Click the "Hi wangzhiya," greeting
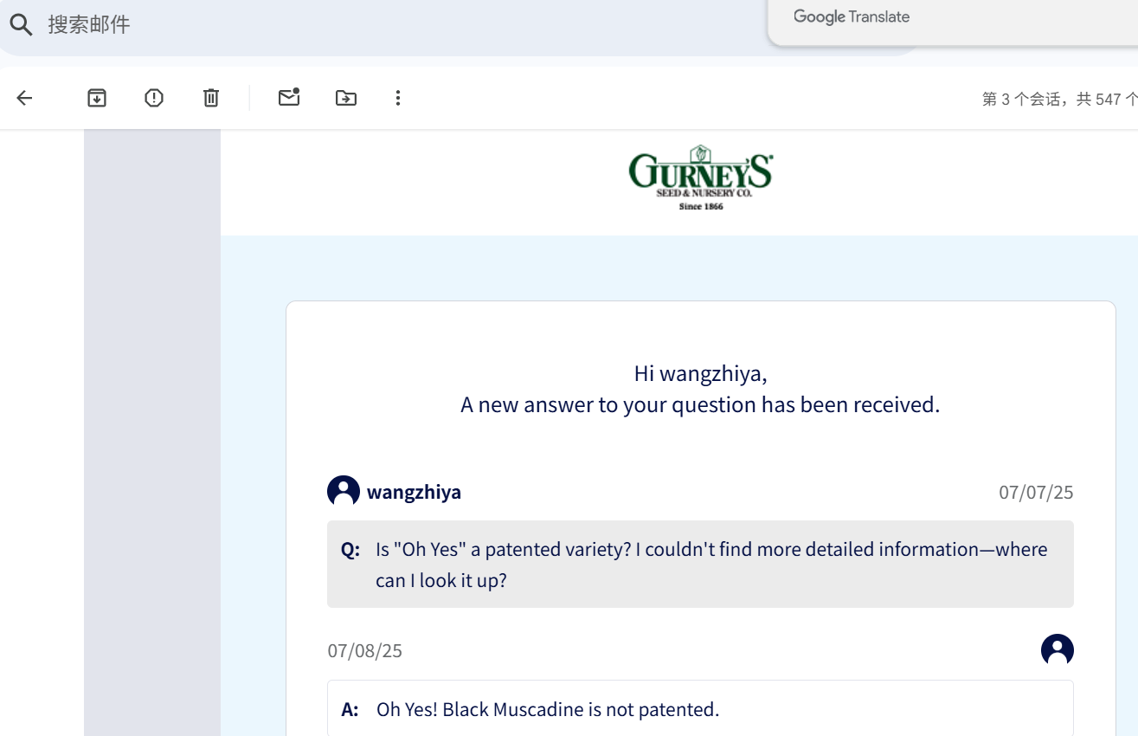Viewport: 1138px width, 736px height. coord(701,373)
